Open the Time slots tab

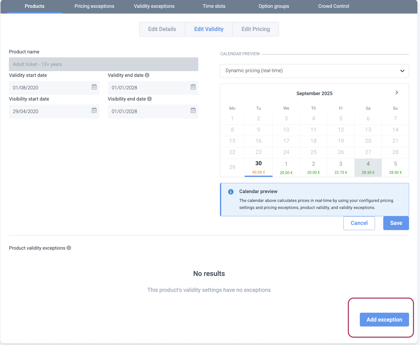tap(214, 6)
